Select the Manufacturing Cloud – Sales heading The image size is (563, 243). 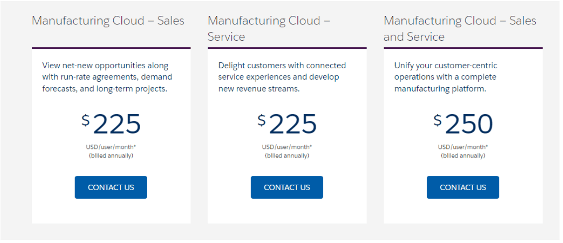pyautogui.click(x=108, y=20)
